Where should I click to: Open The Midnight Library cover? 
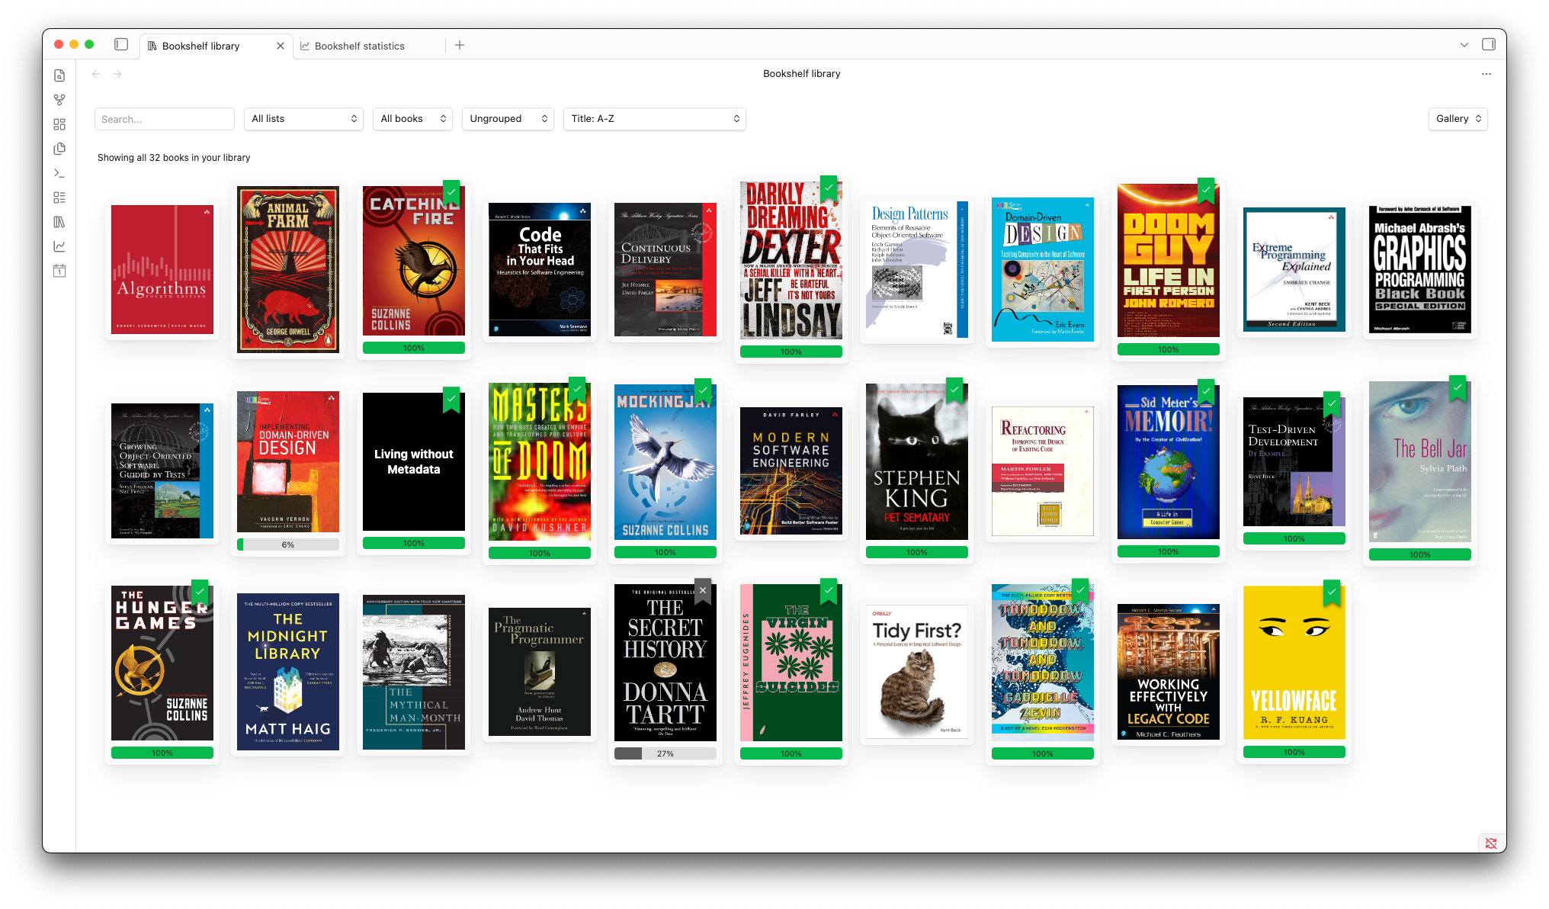pos(288,672)
